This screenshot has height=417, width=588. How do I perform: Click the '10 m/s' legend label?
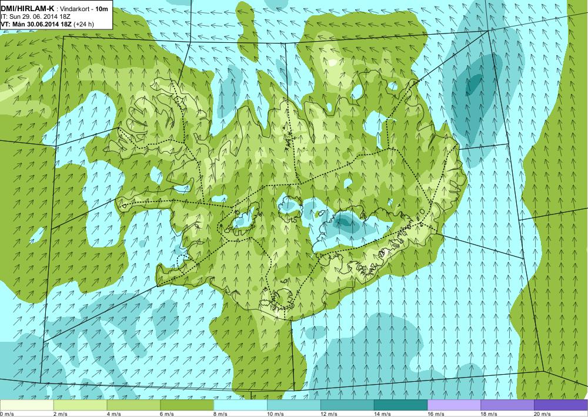click(x=276, y=414)
